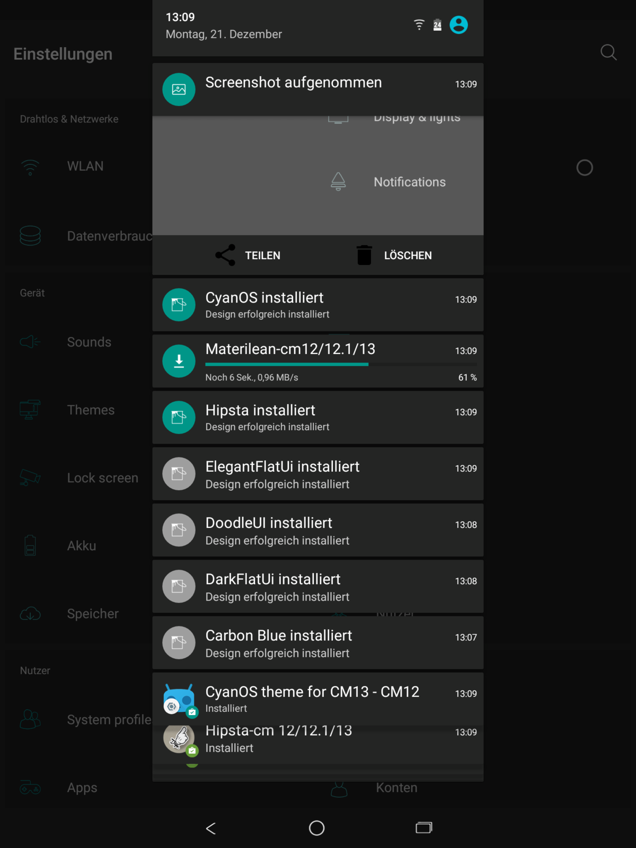The height and width of the screenshot is (848, 636).
Task: Select the Carbon Blue installiert notification
Action: [x=318, y=642]
